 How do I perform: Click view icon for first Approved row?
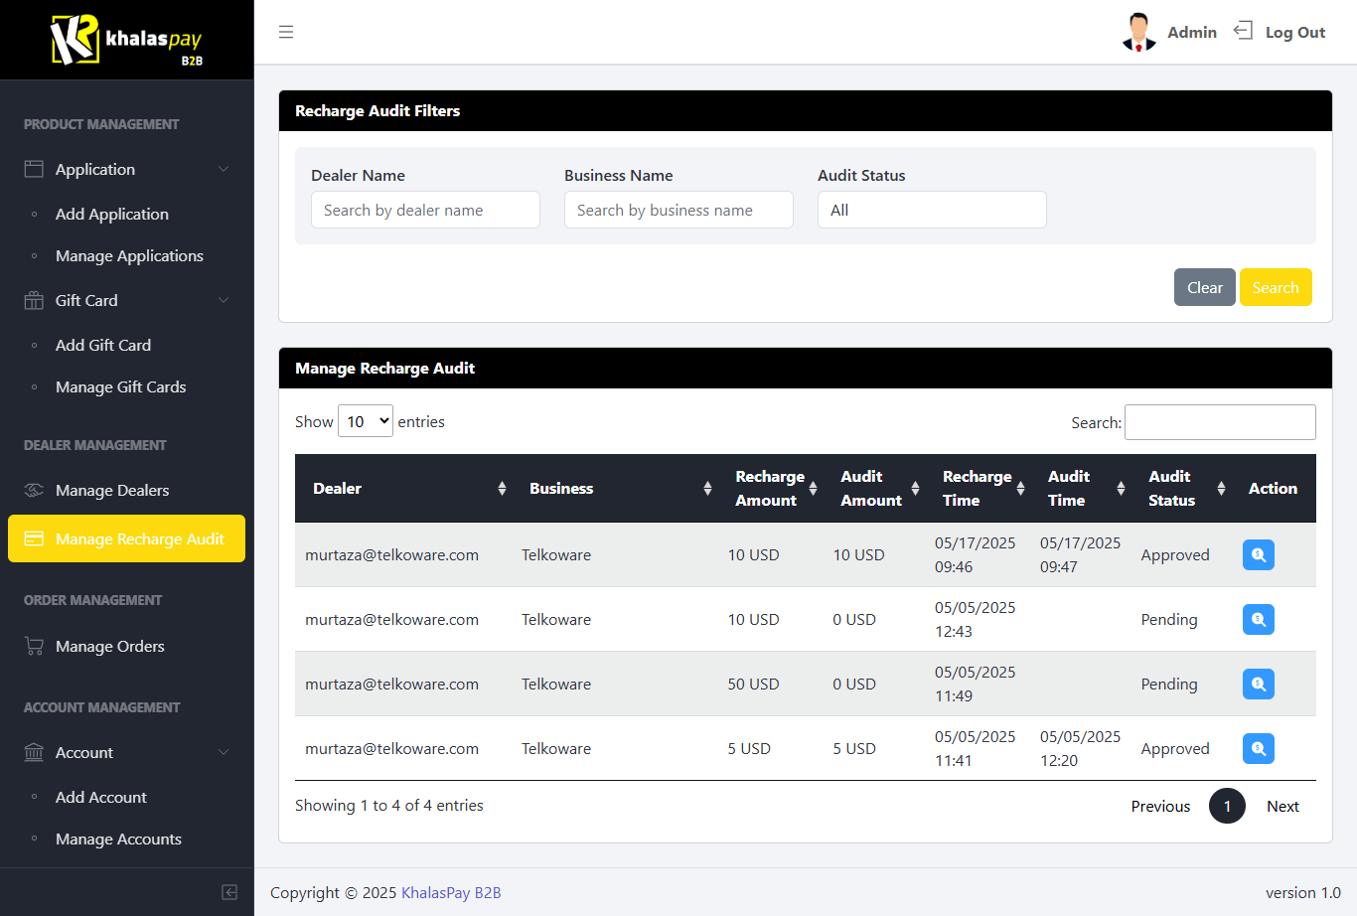(1258, 554)
